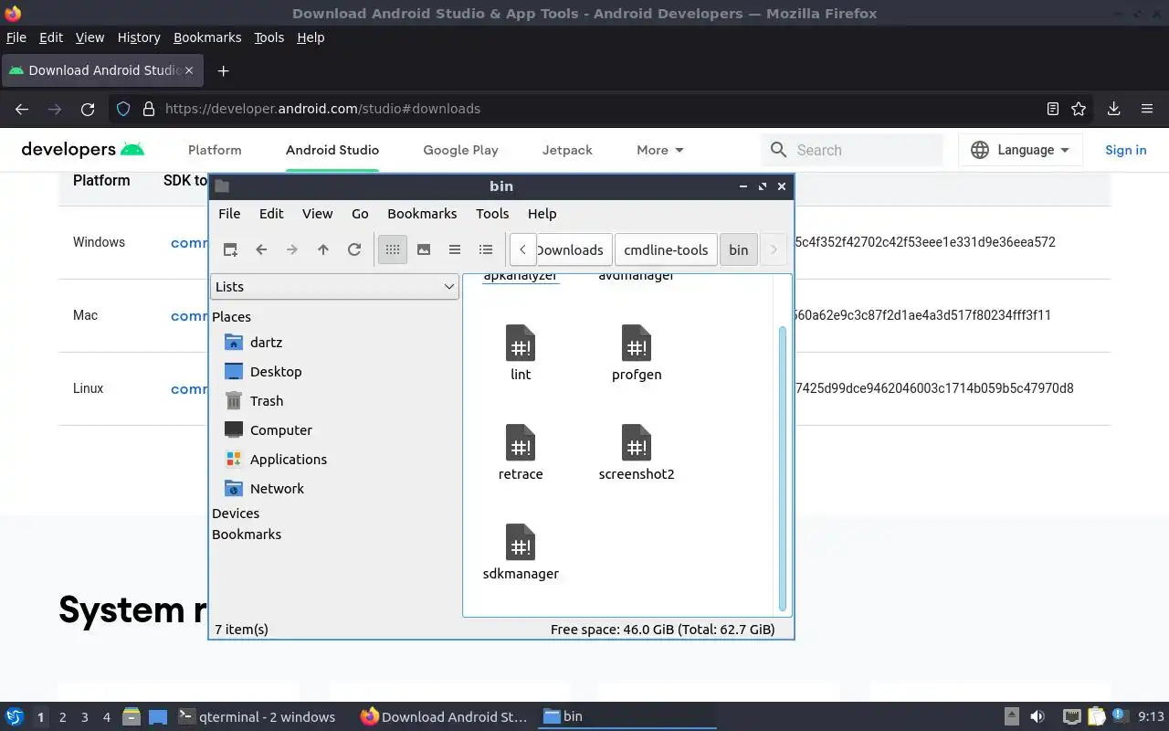The image size is (1169, 731).
Task: Open Google Play tab on developers site
Action: (x=460, y=150)
